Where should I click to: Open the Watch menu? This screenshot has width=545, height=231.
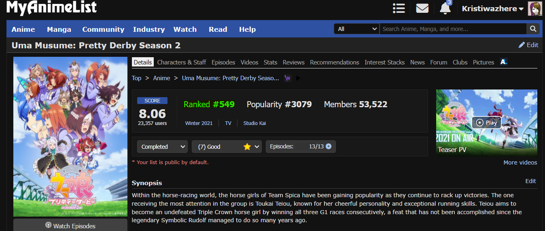(185, 29)
